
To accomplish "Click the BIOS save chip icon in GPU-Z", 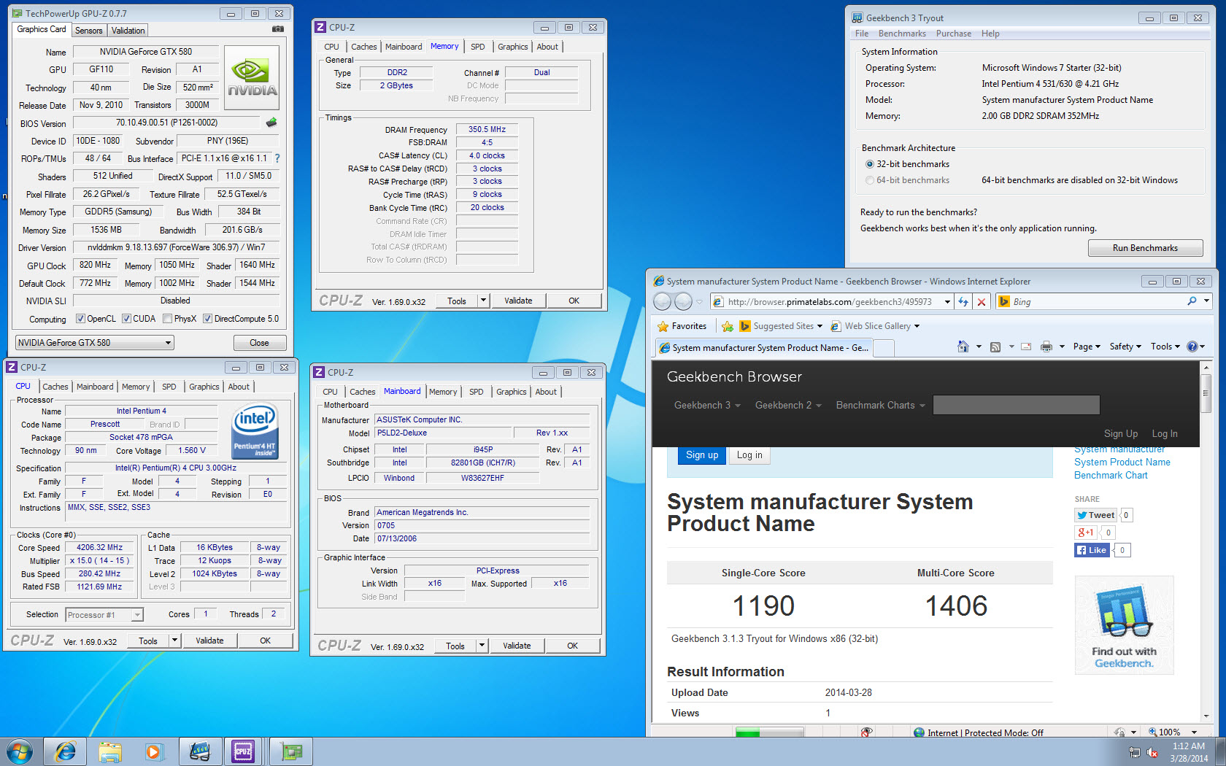I will tap(271, 123).
